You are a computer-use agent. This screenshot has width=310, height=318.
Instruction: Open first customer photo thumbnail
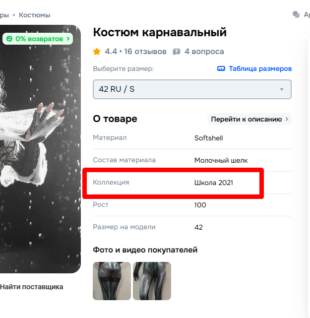[112, 281]
